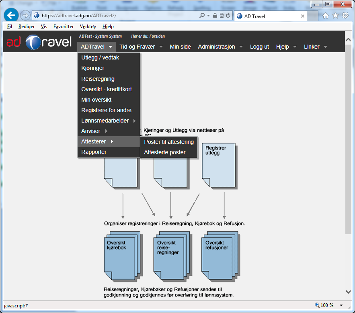Expand the Lønnsmedarbeider submenu

pyautogui.click(x=108, y=121)
